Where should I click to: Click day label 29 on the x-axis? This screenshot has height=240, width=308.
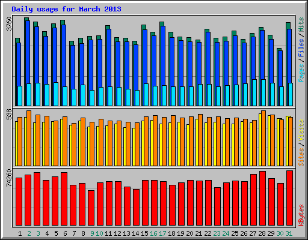(x=271, y=233)
